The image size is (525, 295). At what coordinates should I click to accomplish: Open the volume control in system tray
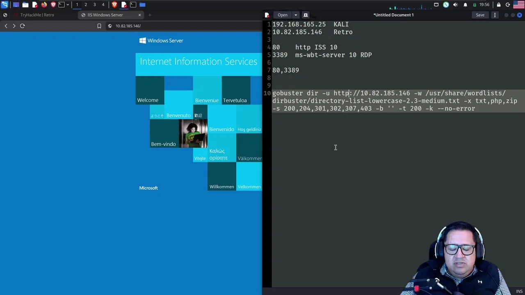tap(455, 5)
